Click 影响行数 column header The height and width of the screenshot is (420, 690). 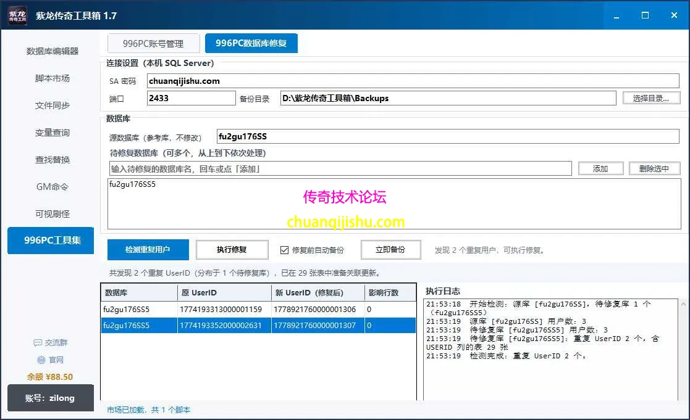click(390, 292)
